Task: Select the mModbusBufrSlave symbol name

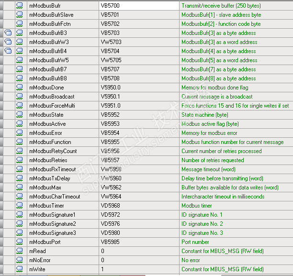Action: tap(51, 15)
